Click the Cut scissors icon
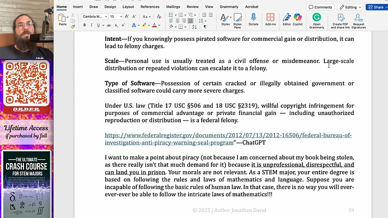The height and width of the screenshot is (218, 388). [73, 15]
